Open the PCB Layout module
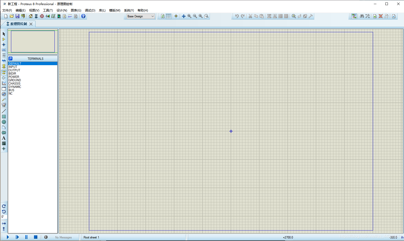 click(x=42, y=16)
